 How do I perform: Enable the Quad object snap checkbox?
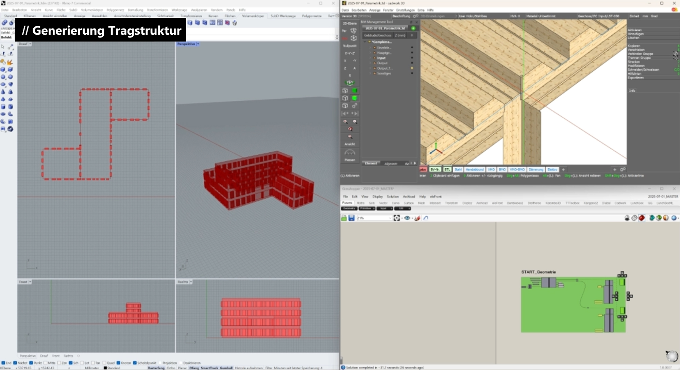point(104,363)
